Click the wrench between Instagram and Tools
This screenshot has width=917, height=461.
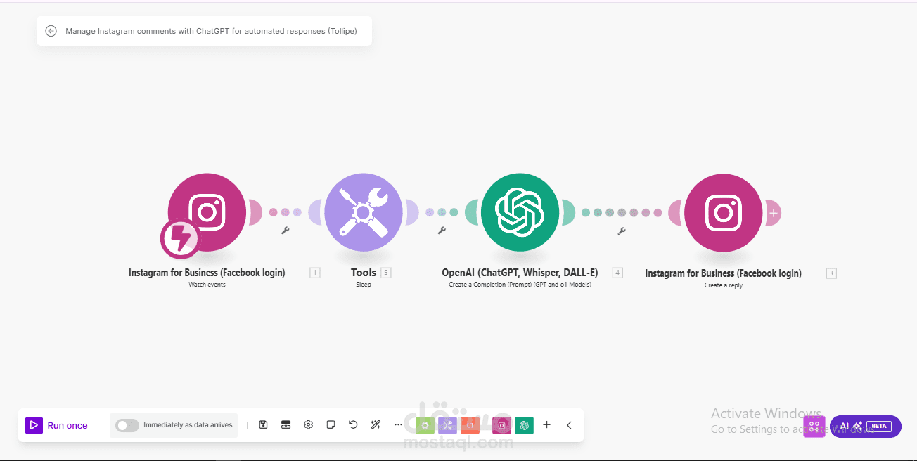point(286,230)
